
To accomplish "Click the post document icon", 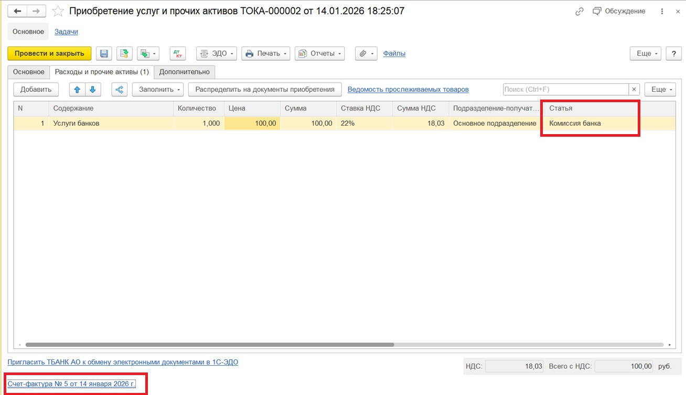I will click(124, 53).
